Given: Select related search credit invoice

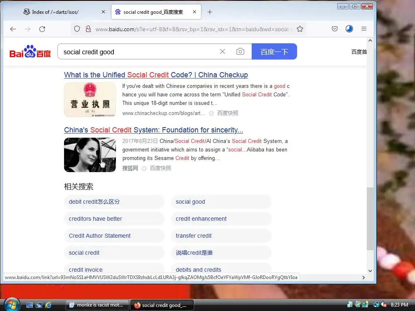Looking at the screenshot, I should (x=114, y=268).
